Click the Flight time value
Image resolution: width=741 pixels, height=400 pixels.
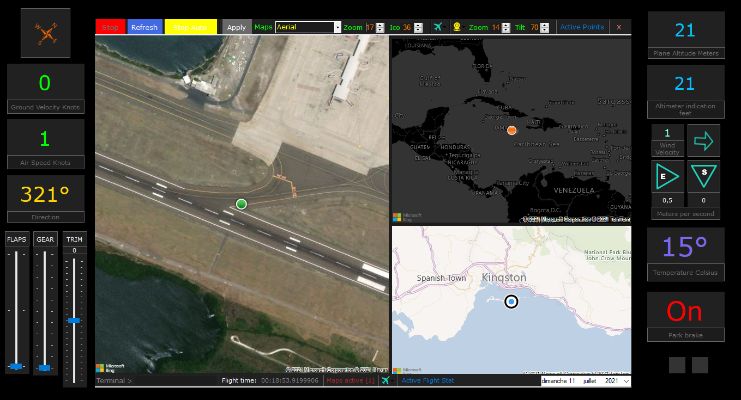pyautogui.click(x=290, y=380)
